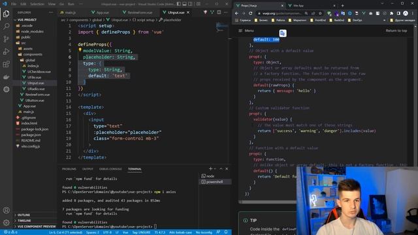Open the Explorer view in the activity bar
The image size is (418, 235).
[6, 14]
